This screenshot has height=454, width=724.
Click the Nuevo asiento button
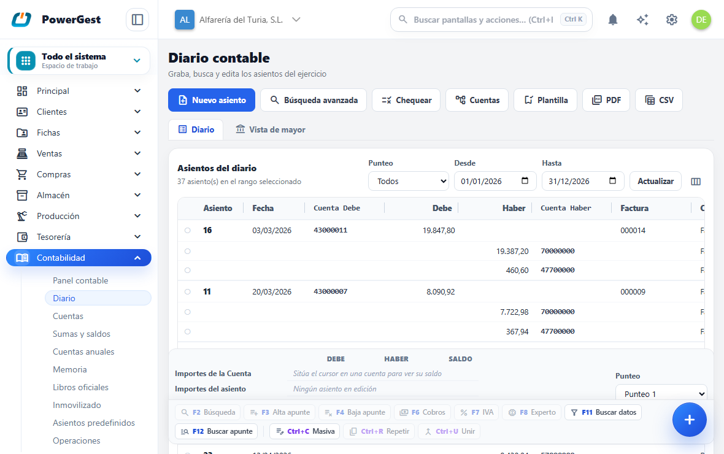212,100
